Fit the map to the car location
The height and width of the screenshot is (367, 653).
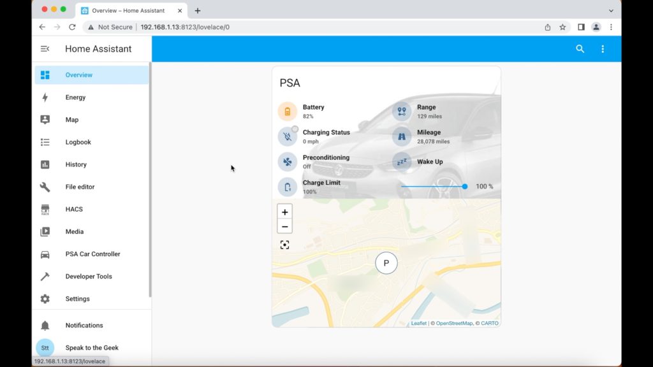pyautogui.click(x=285, y=245)
